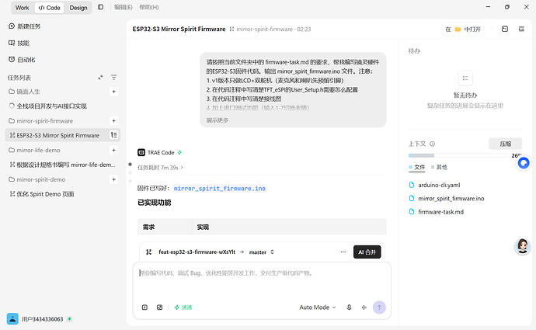Click the context usage progress bar

[458, 155]
